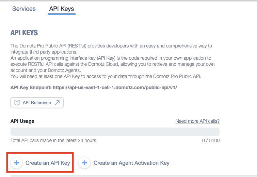This screenshot has height=177, width=257.
Task: Click the 0 / 5100 usage count
Action: [x=211, y=140]
